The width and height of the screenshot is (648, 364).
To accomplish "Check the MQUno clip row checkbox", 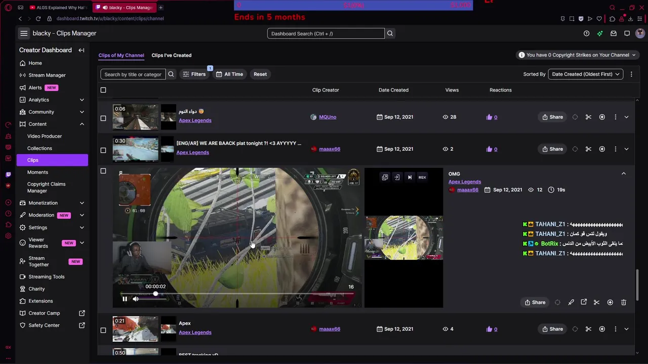I will point(103,118).
